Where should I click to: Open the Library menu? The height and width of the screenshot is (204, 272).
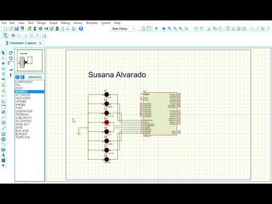78,23
